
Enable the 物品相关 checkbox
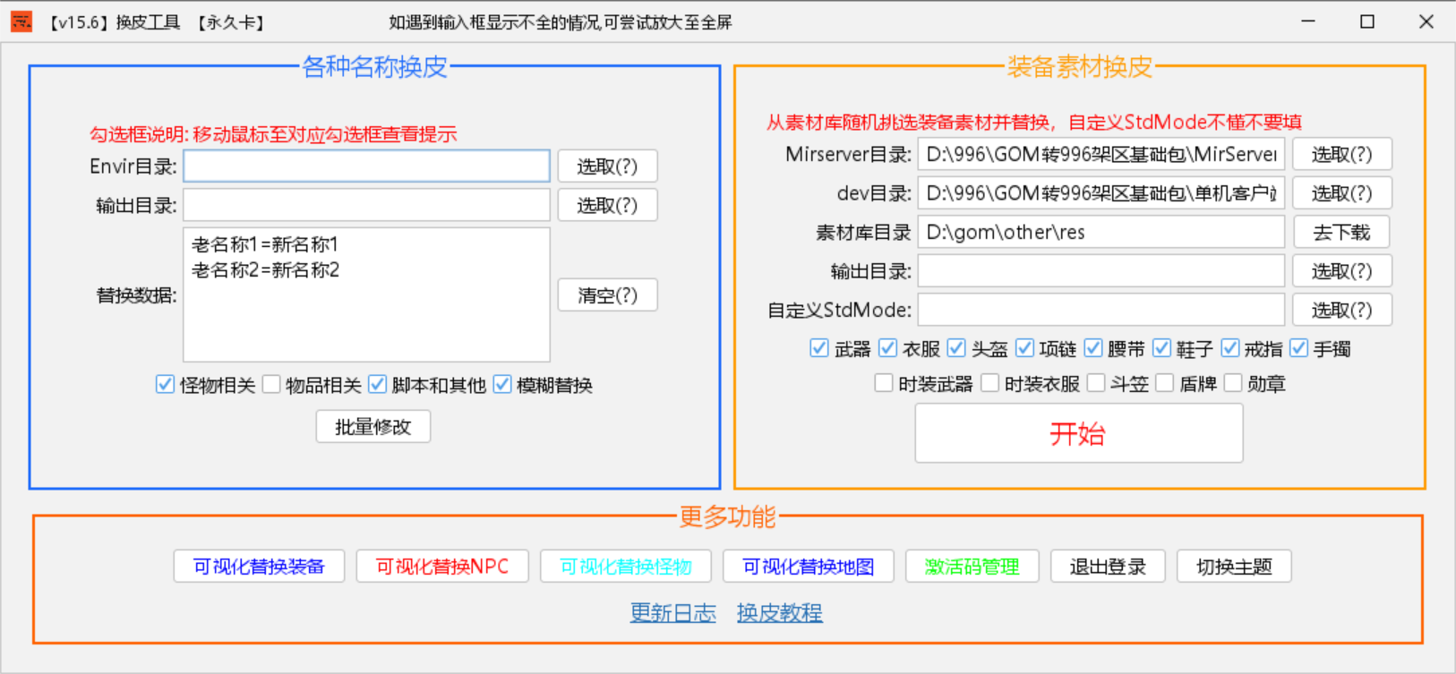271,384
